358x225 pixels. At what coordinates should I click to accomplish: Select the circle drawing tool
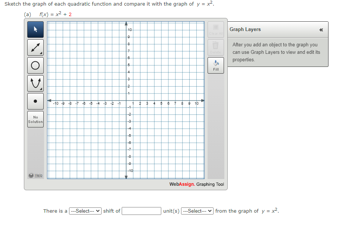[35, 65]
